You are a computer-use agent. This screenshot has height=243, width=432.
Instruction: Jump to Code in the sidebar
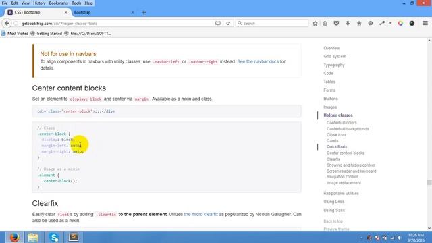click(x=328, y=73)
